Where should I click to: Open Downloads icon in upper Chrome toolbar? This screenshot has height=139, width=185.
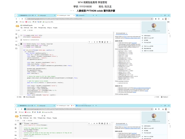click(x=163, y=19)
